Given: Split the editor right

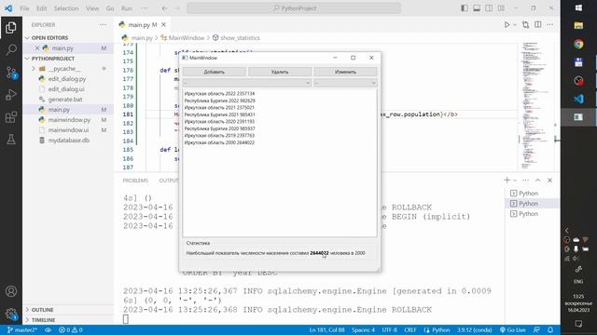Looking at the screenshot, I should coord(537,25).
